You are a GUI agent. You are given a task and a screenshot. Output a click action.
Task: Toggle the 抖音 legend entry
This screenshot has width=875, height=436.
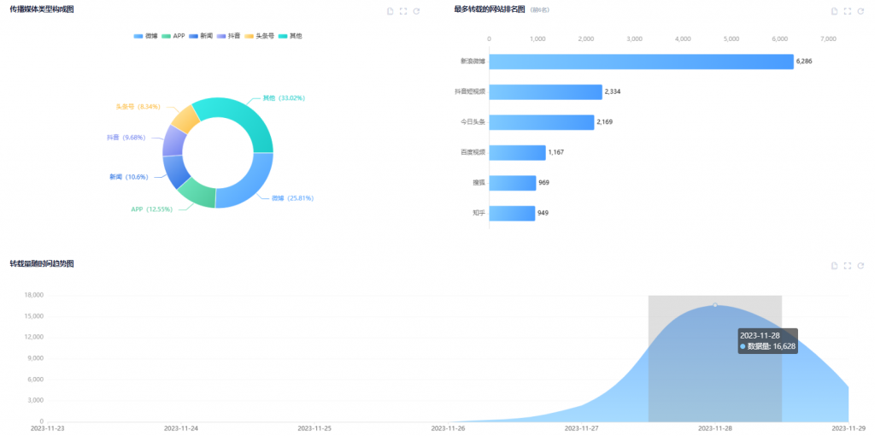[228, 36]
